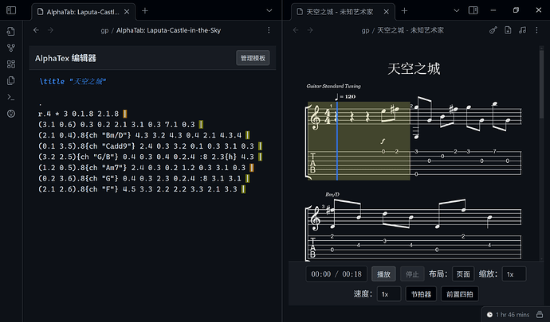Click the gp breadcrumb in left pane
Image resolution: width=550 pixels, height=322 pixels.
pos(104,30)
